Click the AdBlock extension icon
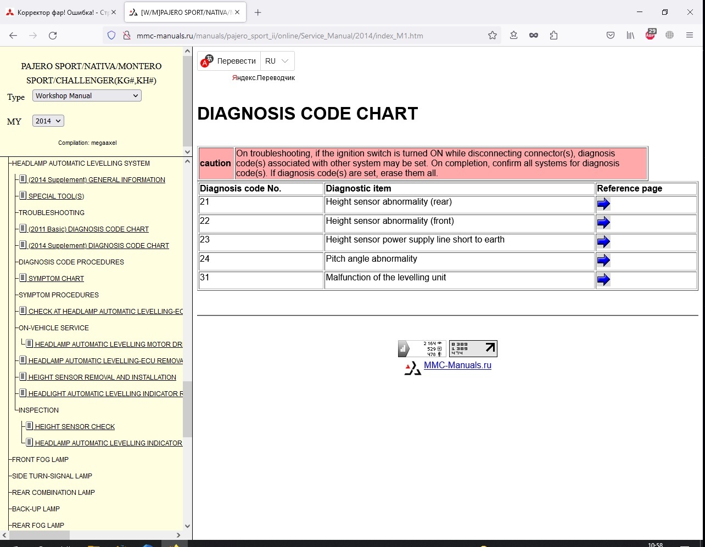Image resolution: width=705 pixels, height=547 pixels. [650, 36]
